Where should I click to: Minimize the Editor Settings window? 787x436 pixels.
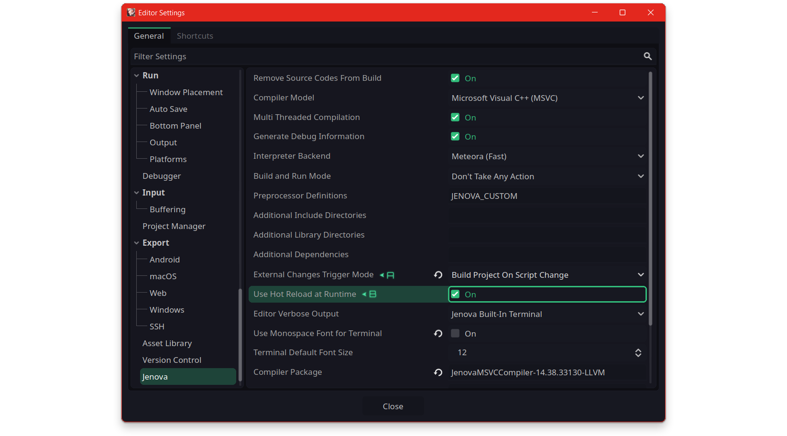(595, 12)
